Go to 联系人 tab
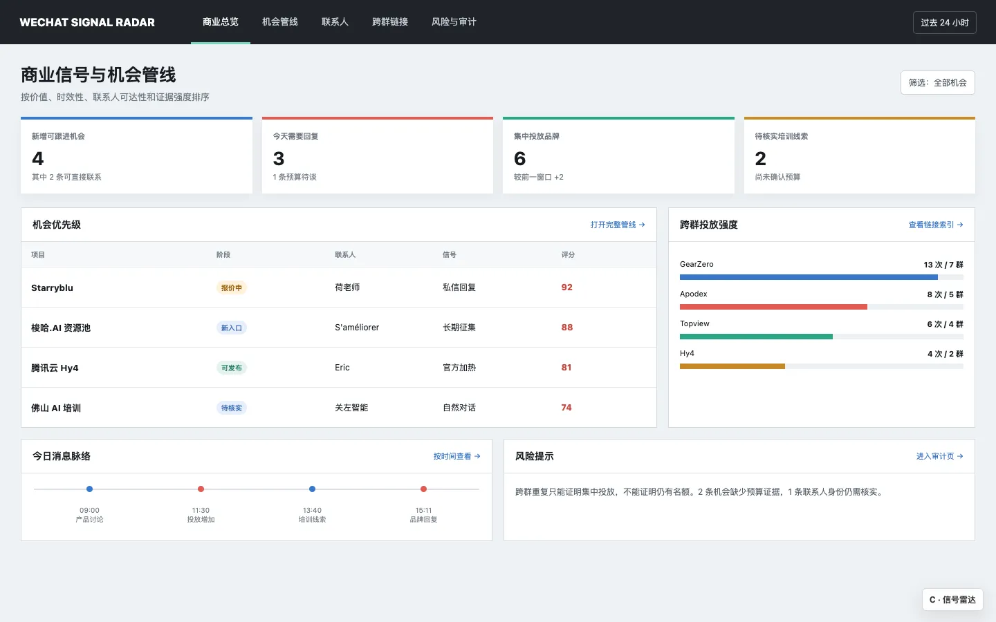The width and height of the screenshot is (996, 622). pyautogui.click(x=335, y=22)
